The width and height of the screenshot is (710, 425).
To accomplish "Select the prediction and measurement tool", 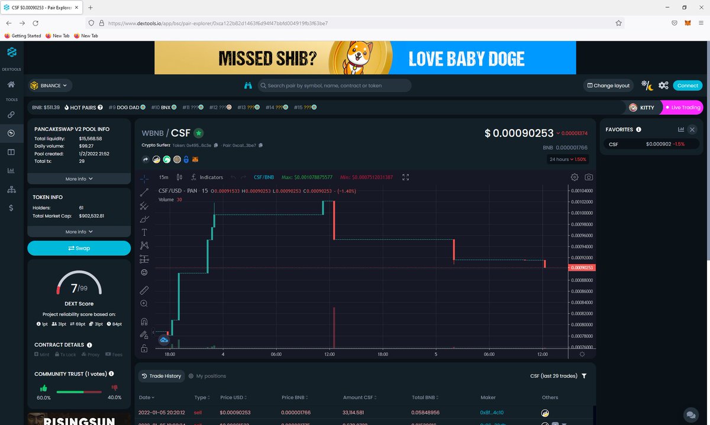I will (144, 259).
